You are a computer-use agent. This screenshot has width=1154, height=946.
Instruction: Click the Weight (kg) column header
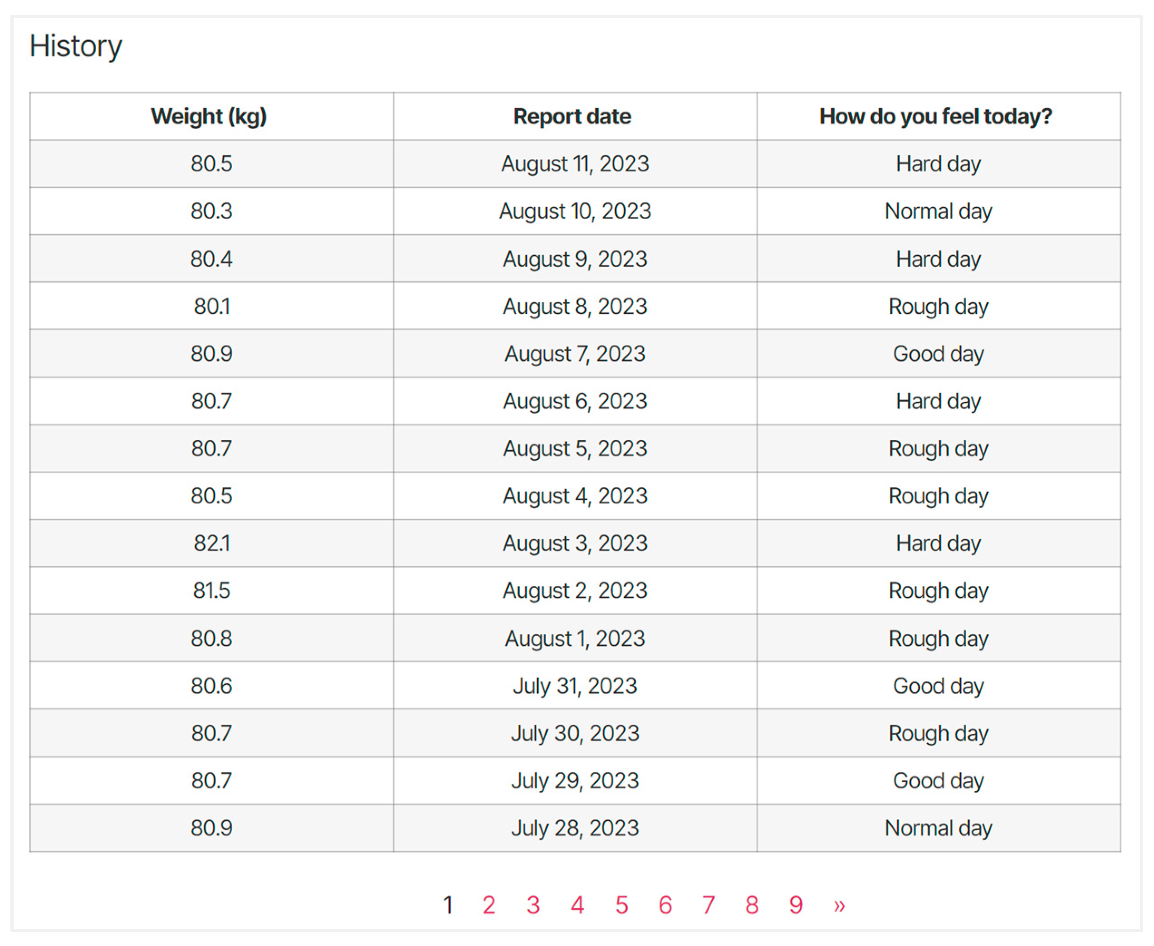[x=209, y=116]
